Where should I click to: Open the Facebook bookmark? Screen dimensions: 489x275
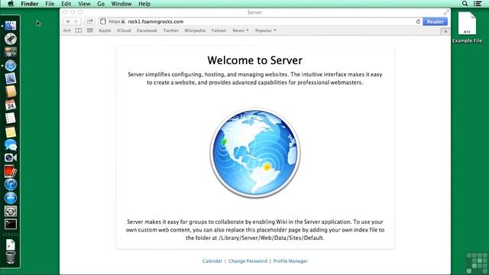[x=147, y=31]
